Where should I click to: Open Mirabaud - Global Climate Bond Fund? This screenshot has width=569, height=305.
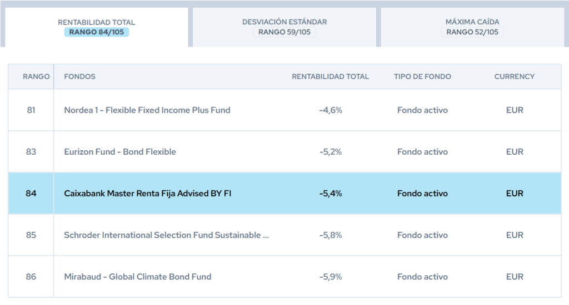point(138,277)
